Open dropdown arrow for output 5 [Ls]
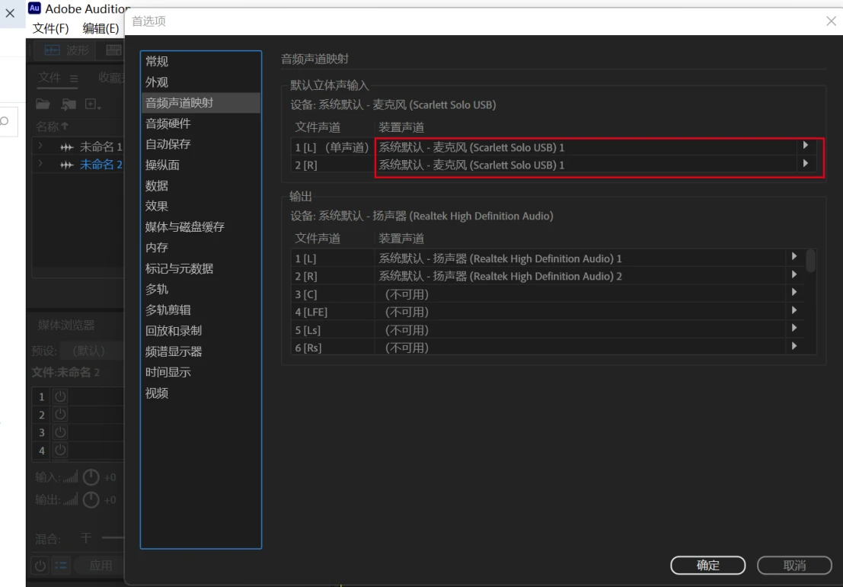Viewport: 843px width, 587px height. coord(794,329)
